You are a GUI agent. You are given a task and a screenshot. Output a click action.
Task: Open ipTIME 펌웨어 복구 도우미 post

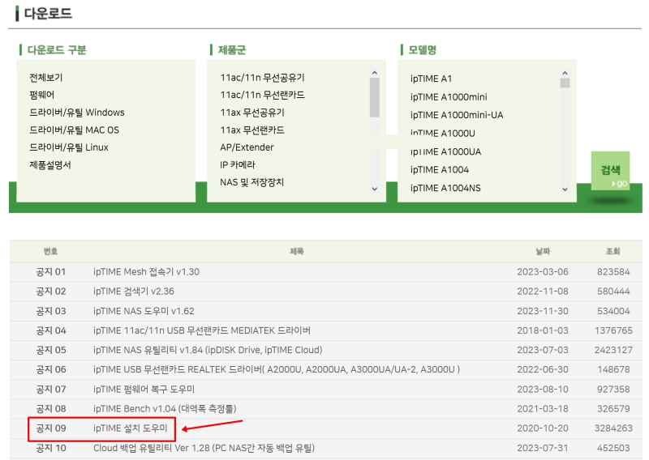(x=144, y=389)
